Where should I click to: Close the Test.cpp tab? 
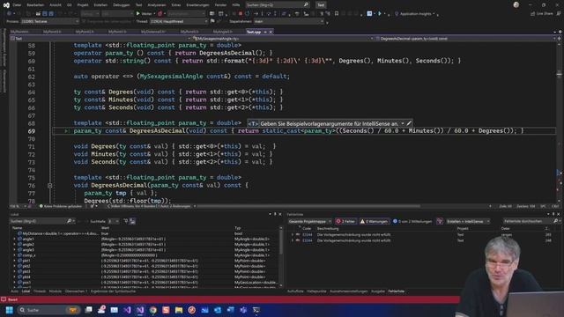pos(271,32)
